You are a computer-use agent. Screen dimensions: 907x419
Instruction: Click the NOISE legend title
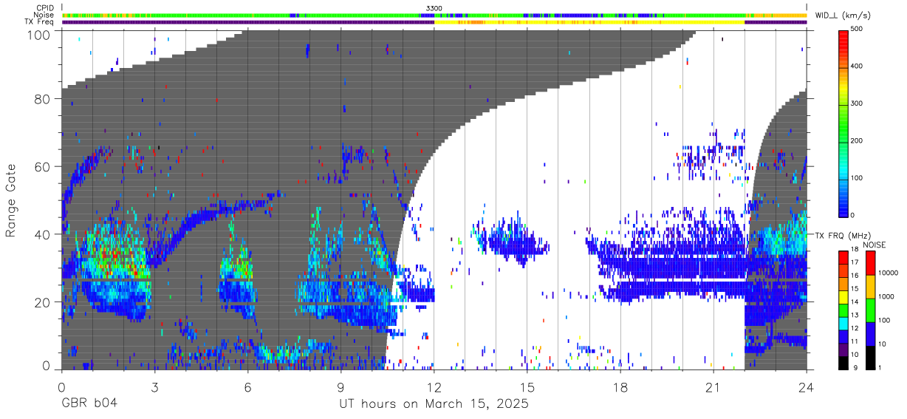[875, 245]
